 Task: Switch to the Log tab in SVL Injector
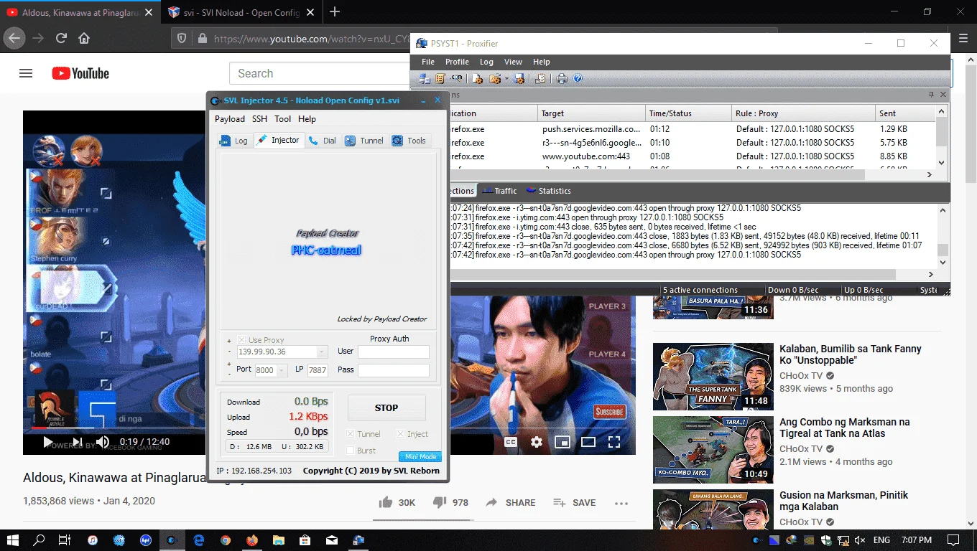[x=233, y=141]
